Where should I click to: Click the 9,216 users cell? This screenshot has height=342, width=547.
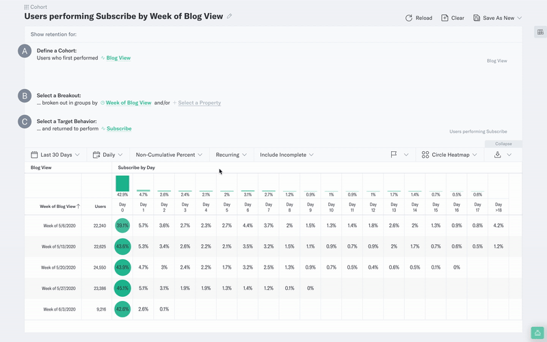coord(101,310)
